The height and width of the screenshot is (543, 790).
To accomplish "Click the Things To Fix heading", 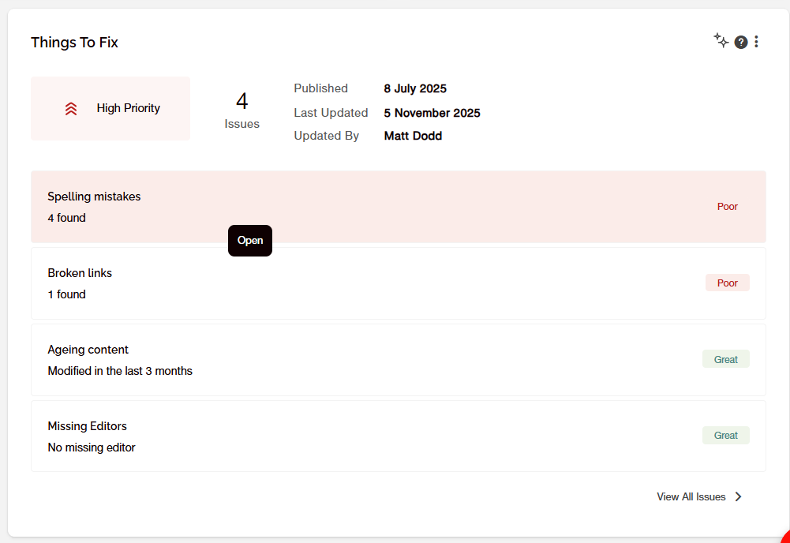I will pos(74,43).
